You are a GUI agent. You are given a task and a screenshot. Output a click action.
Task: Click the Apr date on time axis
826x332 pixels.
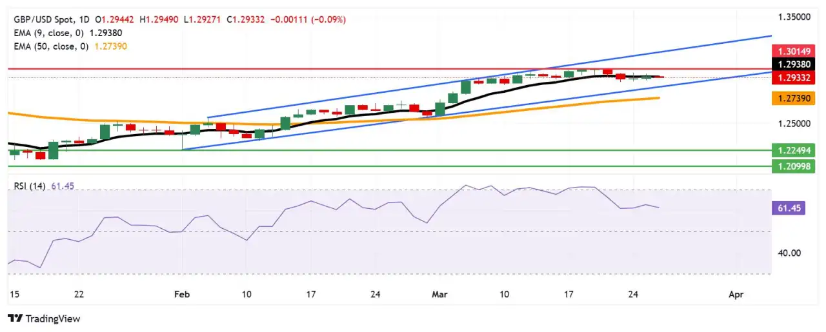736,294
